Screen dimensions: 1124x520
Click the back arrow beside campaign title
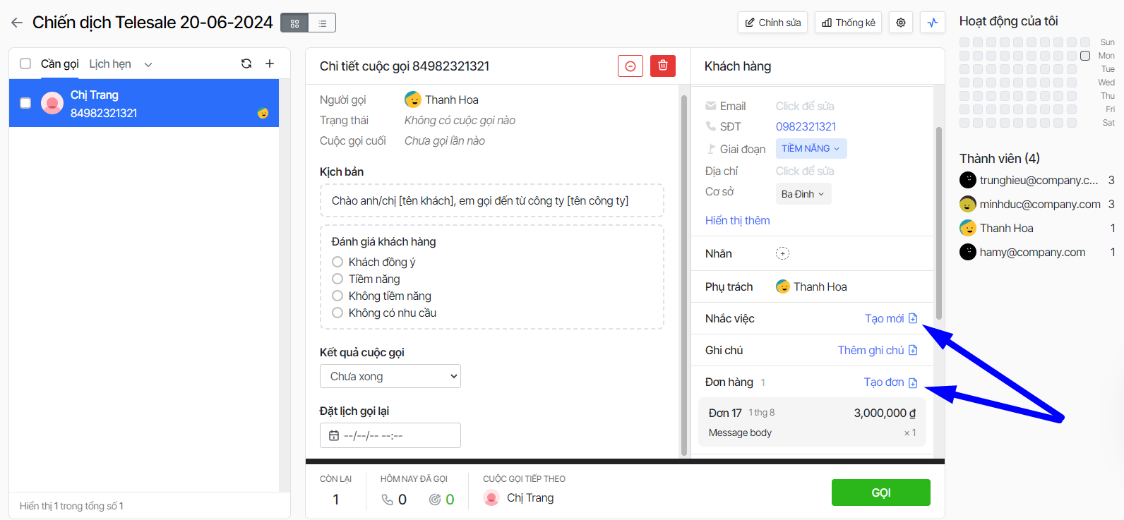[x=17, y=23]
